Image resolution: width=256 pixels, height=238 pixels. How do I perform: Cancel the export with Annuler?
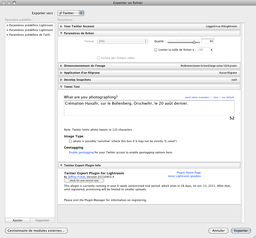click(218, 231)
